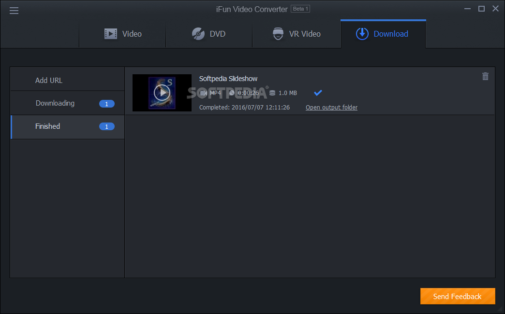Click the Softpedia Slideshow title
This screenshot has height=314, width=505.
click(228, 79)
